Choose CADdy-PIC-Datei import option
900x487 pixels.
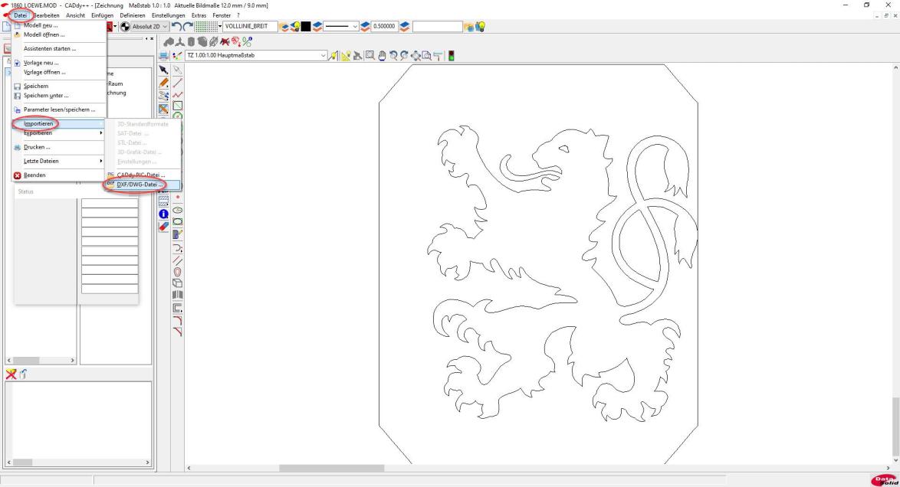pos(143,175)
